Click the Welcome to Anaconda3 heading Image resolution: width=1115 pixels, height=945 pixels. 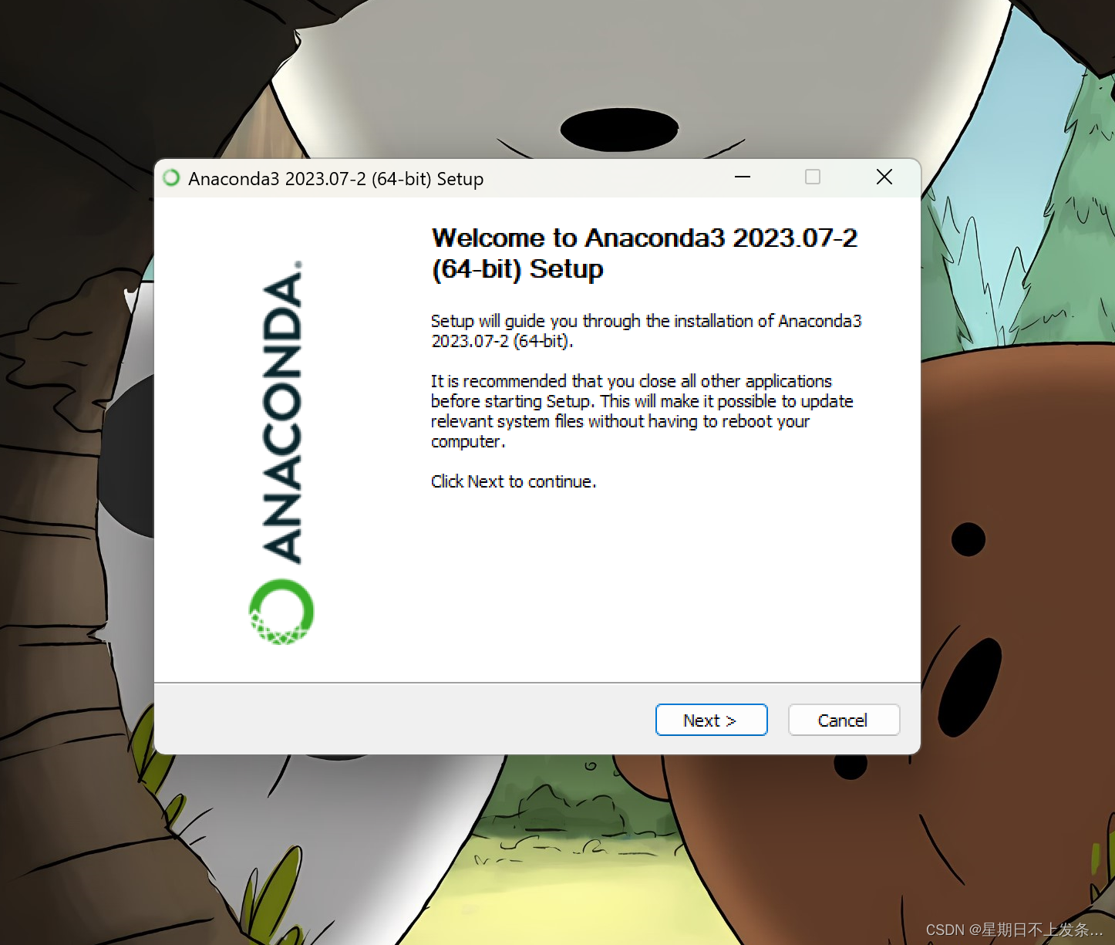click(645, 253)
